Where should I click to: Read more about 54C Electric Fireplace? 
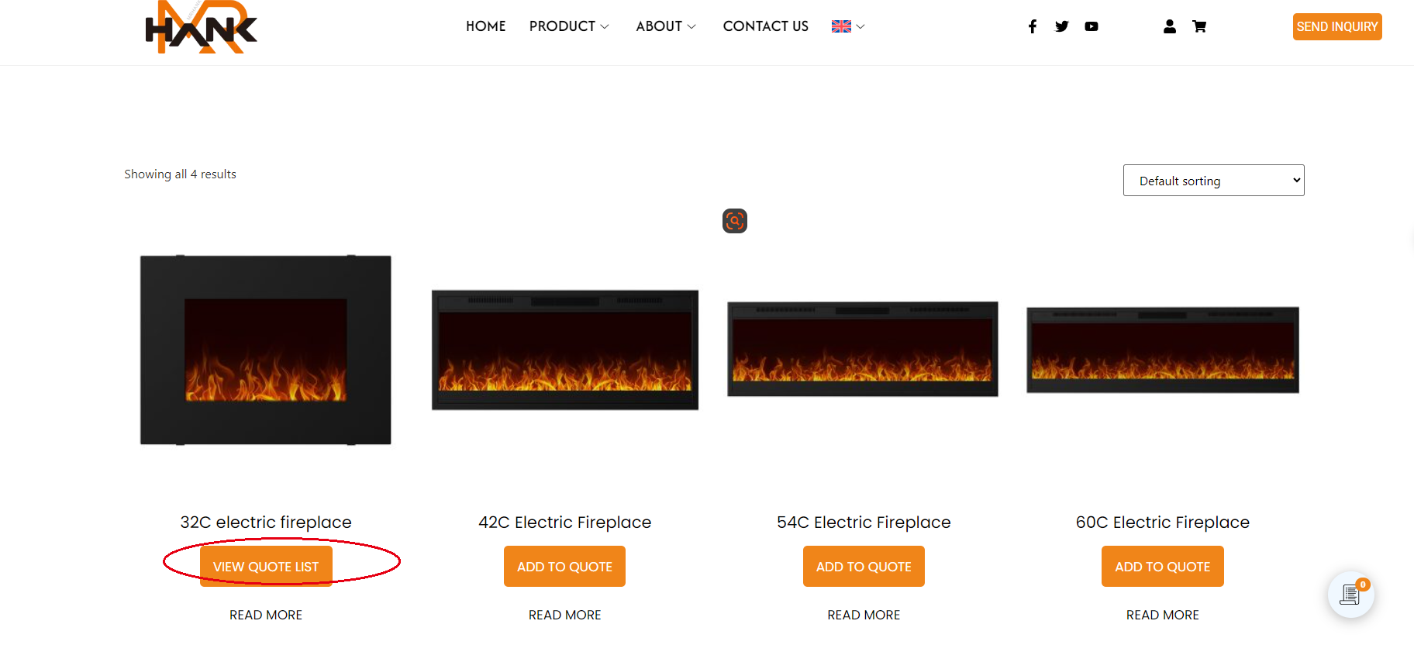coord(864,615)
